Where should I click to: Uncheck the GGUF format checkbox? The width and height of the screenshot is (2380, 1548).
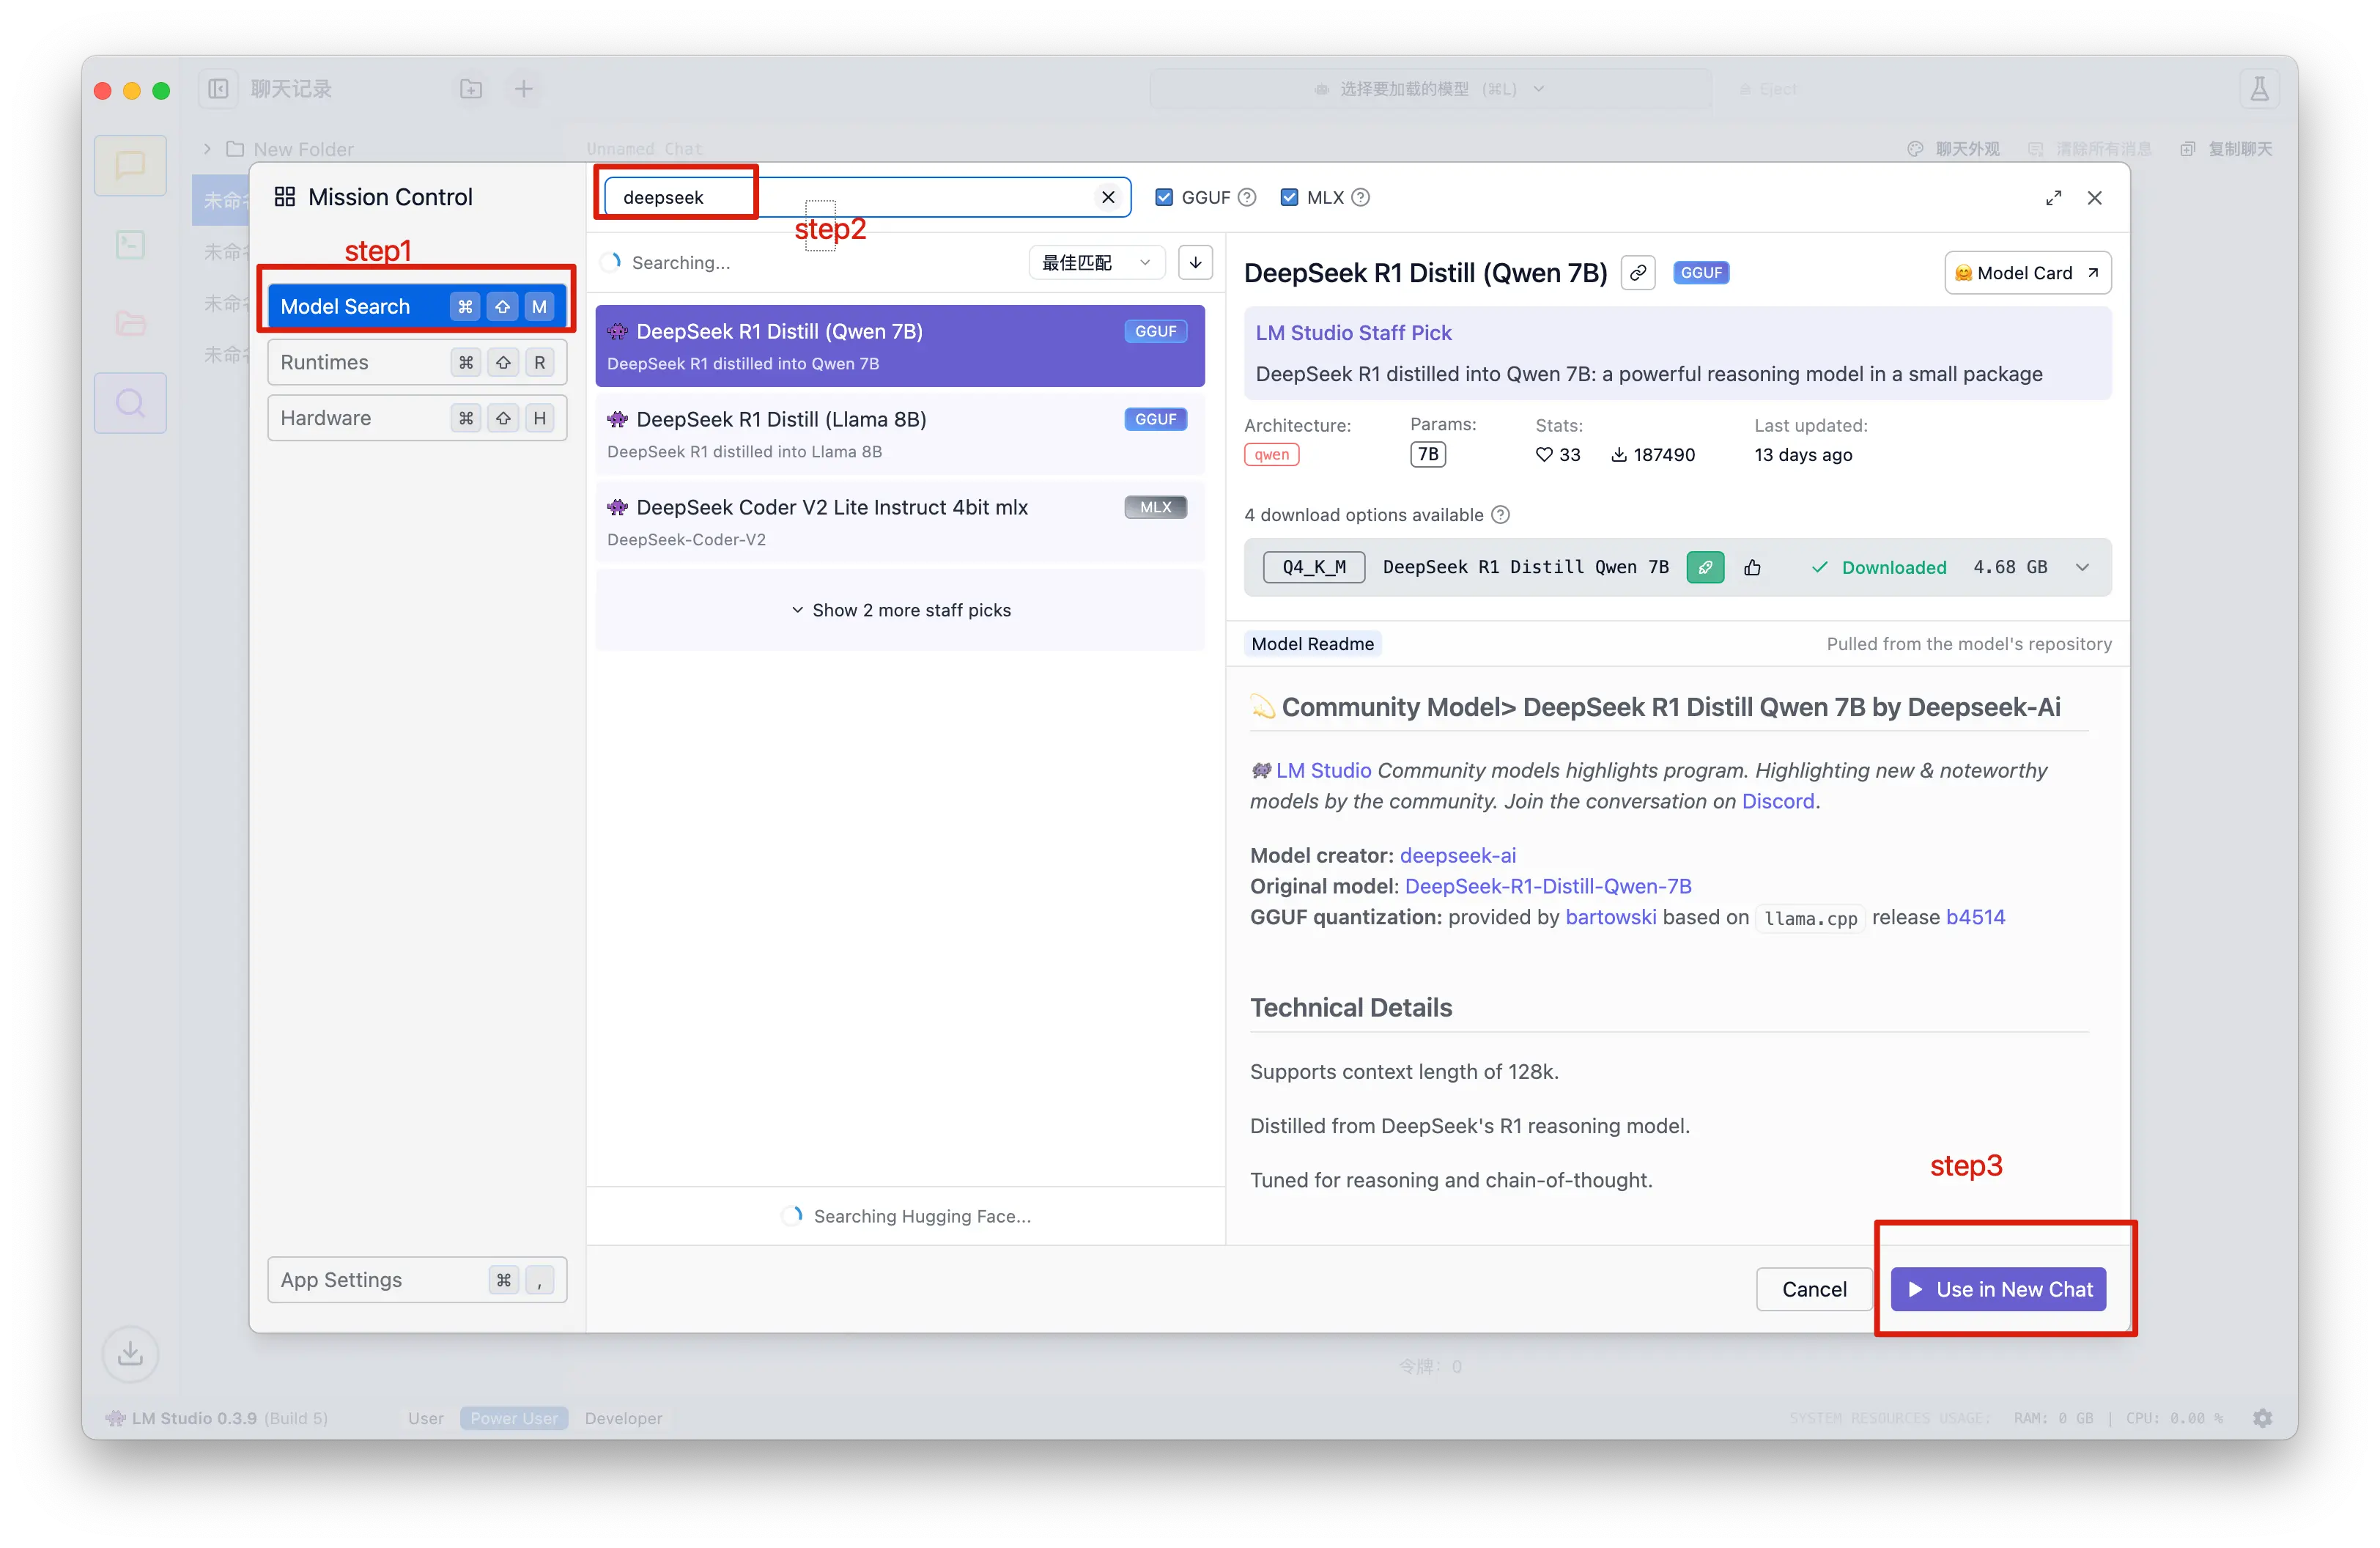click(x=1164, y=198)
